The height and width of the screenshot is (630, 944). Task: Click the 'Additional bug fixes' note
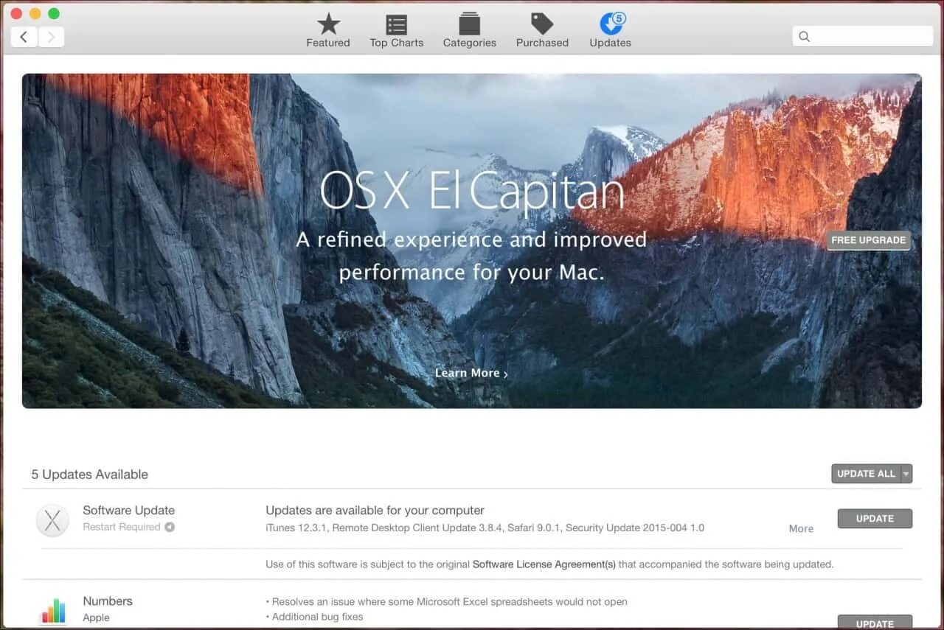pyautogui.click(x=314, y=617)
